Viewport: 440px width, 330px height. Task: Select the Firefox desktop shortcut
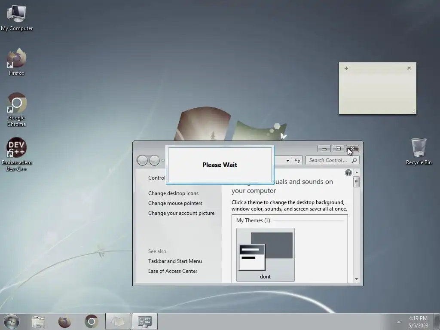click(17, 62)
